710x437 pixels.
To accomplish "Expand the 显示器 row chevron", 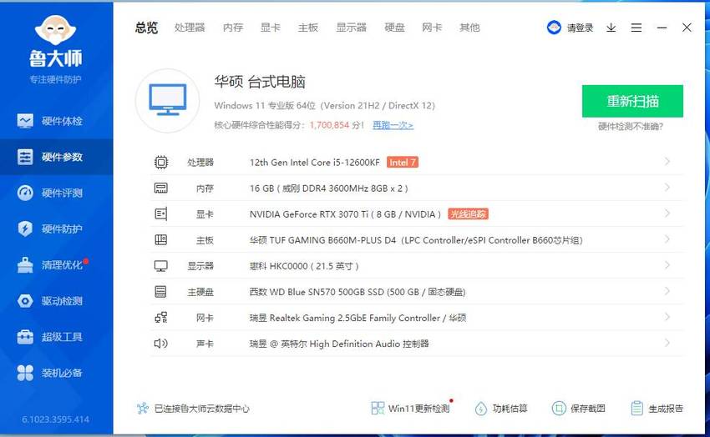I will click(x=667, y=265).
